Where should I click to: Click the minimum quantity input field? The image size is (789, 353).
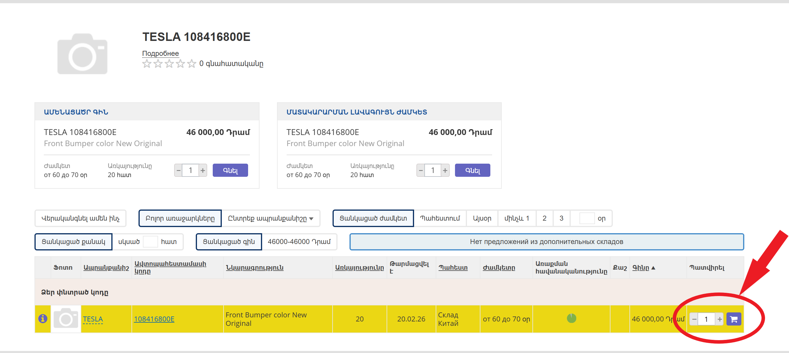pos(150,242)
